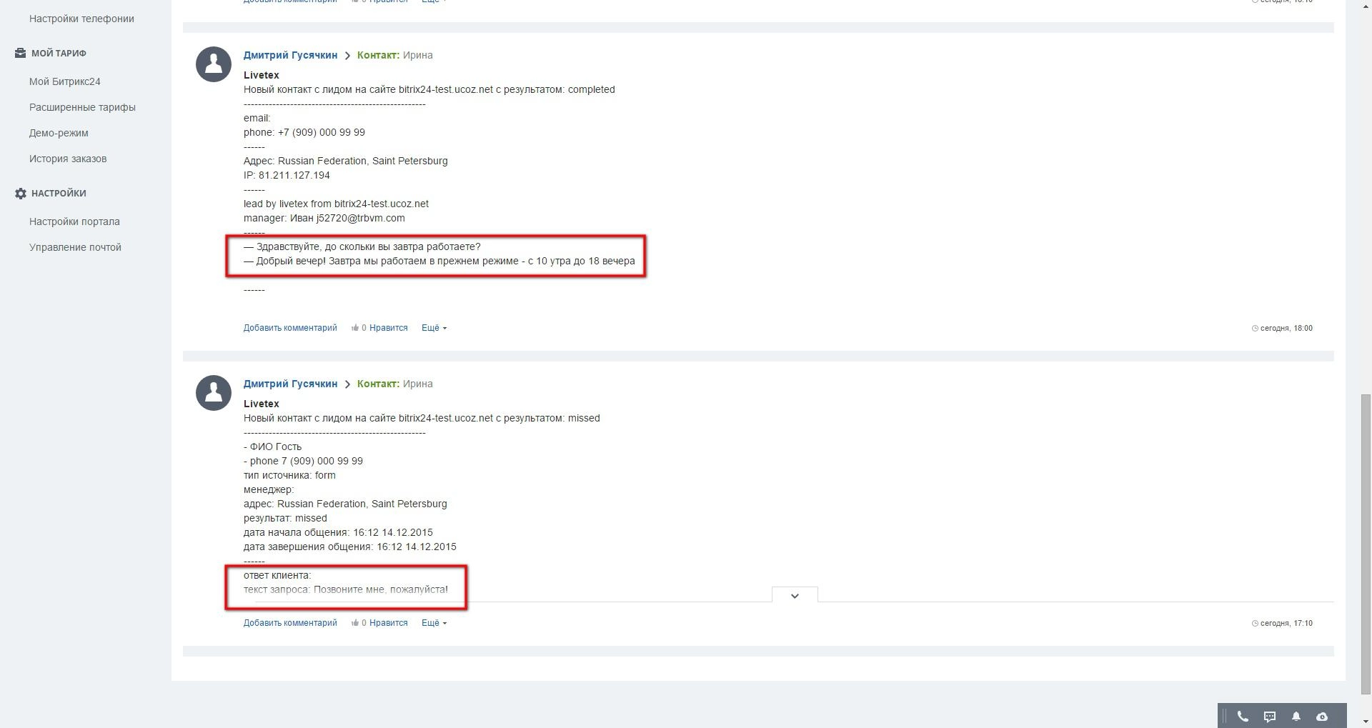Click the avatar of the 17:10 Livetex post
Viewport: 1372px width, 728px height.
tap(214, 393)
